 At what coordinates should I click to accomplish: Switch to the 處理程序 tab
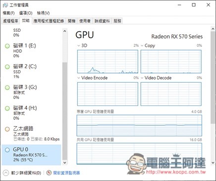(10, 21)
